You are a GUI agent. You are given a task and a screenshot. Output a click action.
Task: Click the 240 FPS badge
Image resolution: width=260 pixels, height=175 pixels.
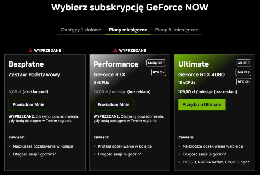pyautogui.click(x=244, y=72)
